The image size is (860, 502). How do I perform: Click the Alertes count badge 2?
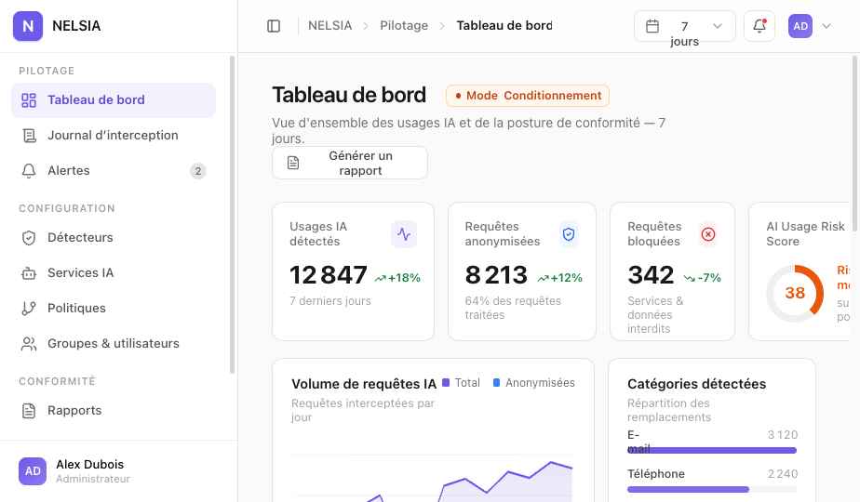(198, 171)
